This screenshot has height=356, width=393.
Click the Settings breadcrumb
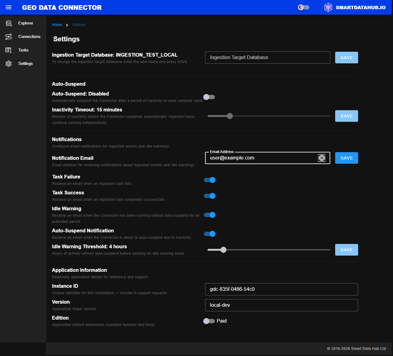79,25
